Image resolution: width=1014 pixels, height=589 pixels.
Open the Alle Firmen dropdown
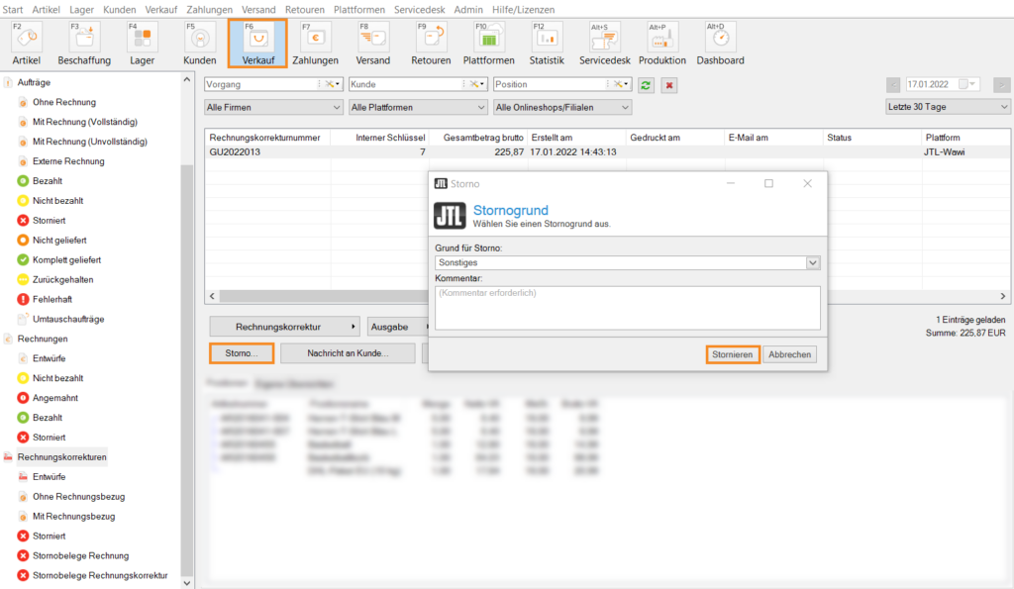click(x=272, y=107)
